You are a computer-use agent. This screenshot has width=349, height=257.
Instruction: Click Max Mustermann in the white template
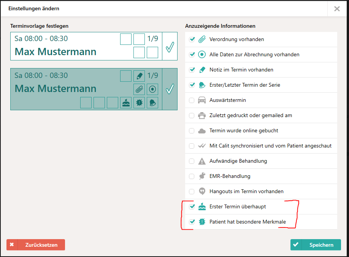click(56, 52)
